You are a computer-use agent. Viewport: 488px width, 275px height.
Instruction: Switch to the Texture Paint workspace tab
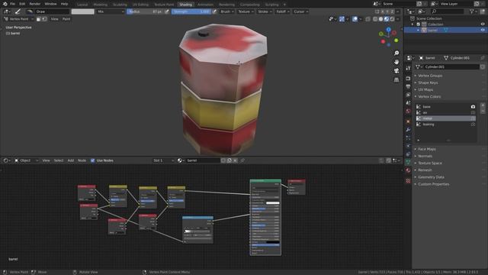[x=164, y=5]
